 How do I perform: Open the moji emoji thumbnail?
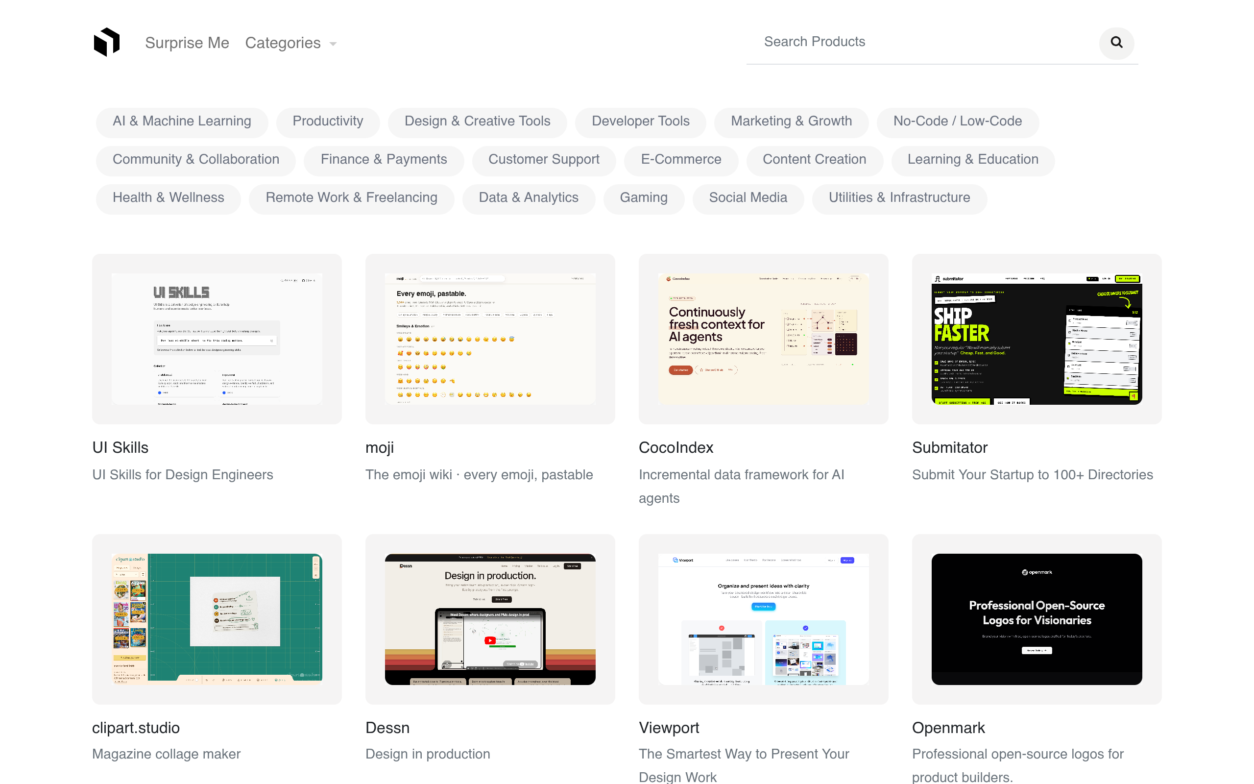click(x=490, y=339)
